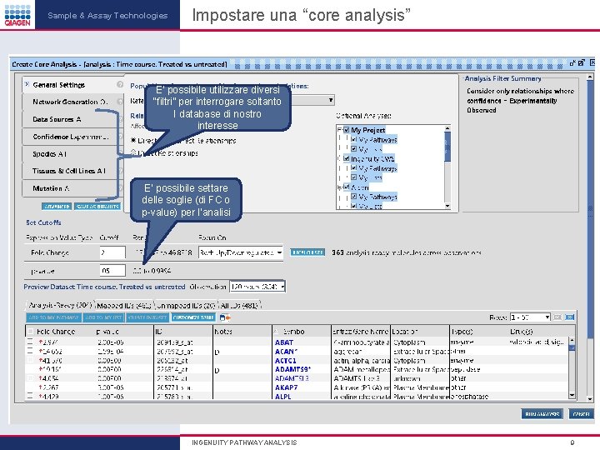The image size is (600, 450).
Task: Click the Optional Analyses list scrollbar
Action: tap(447, 167)
